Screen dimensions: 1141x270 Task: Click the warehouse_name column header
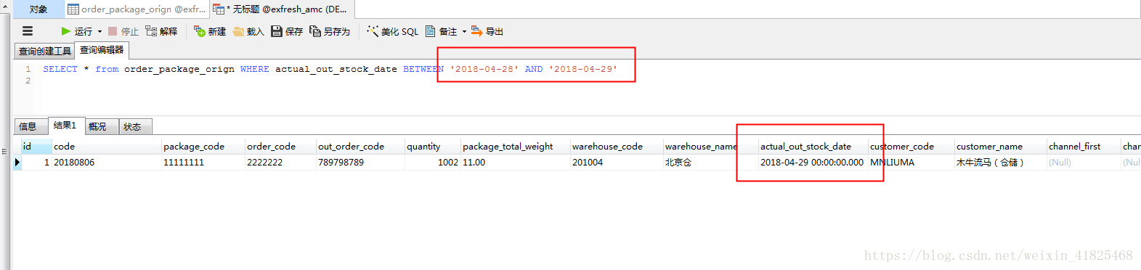coord(711,146)
